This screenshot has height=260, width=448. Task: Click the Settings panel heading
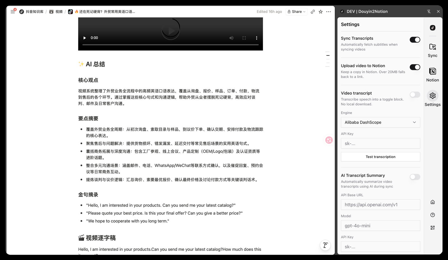tap(350, 24)
